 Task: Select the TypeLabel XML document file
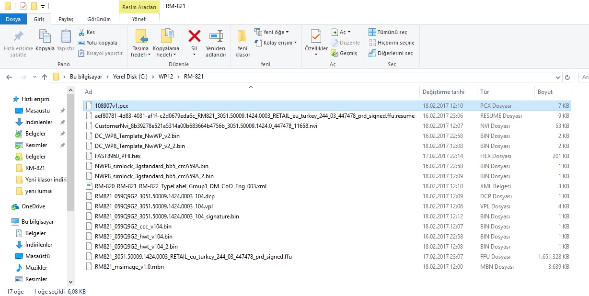coord(327,186)
